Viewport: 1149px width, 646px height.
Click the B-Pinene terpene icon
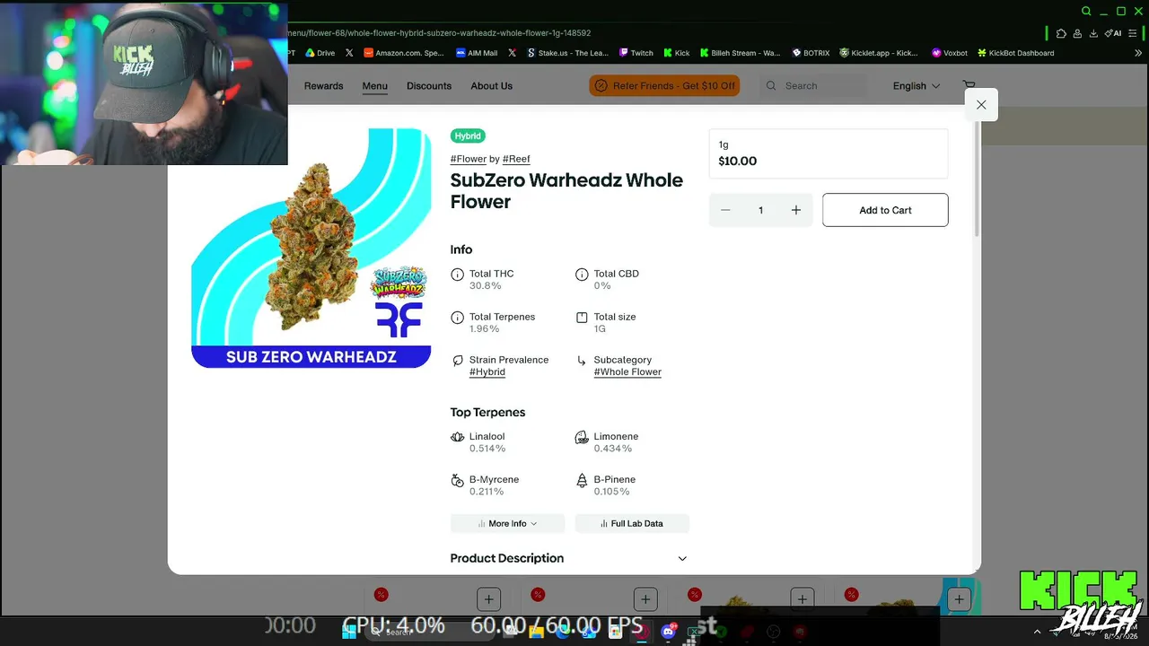pos(582,480)
